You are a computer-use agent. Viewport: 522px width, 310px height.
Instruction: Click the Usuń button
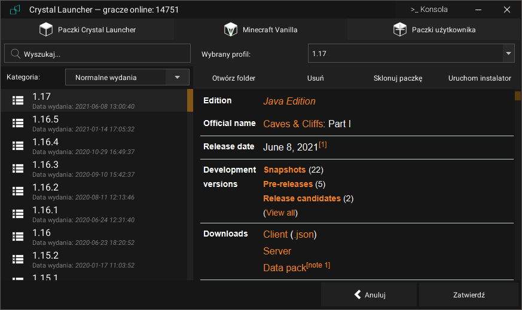coord(315,78)
